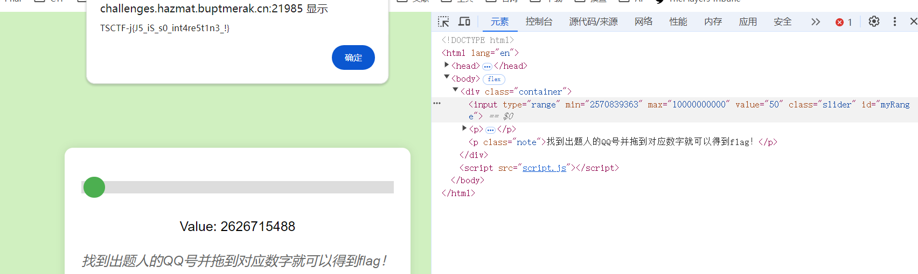Click the TSCTF flag text in alert

click(165, 28)
